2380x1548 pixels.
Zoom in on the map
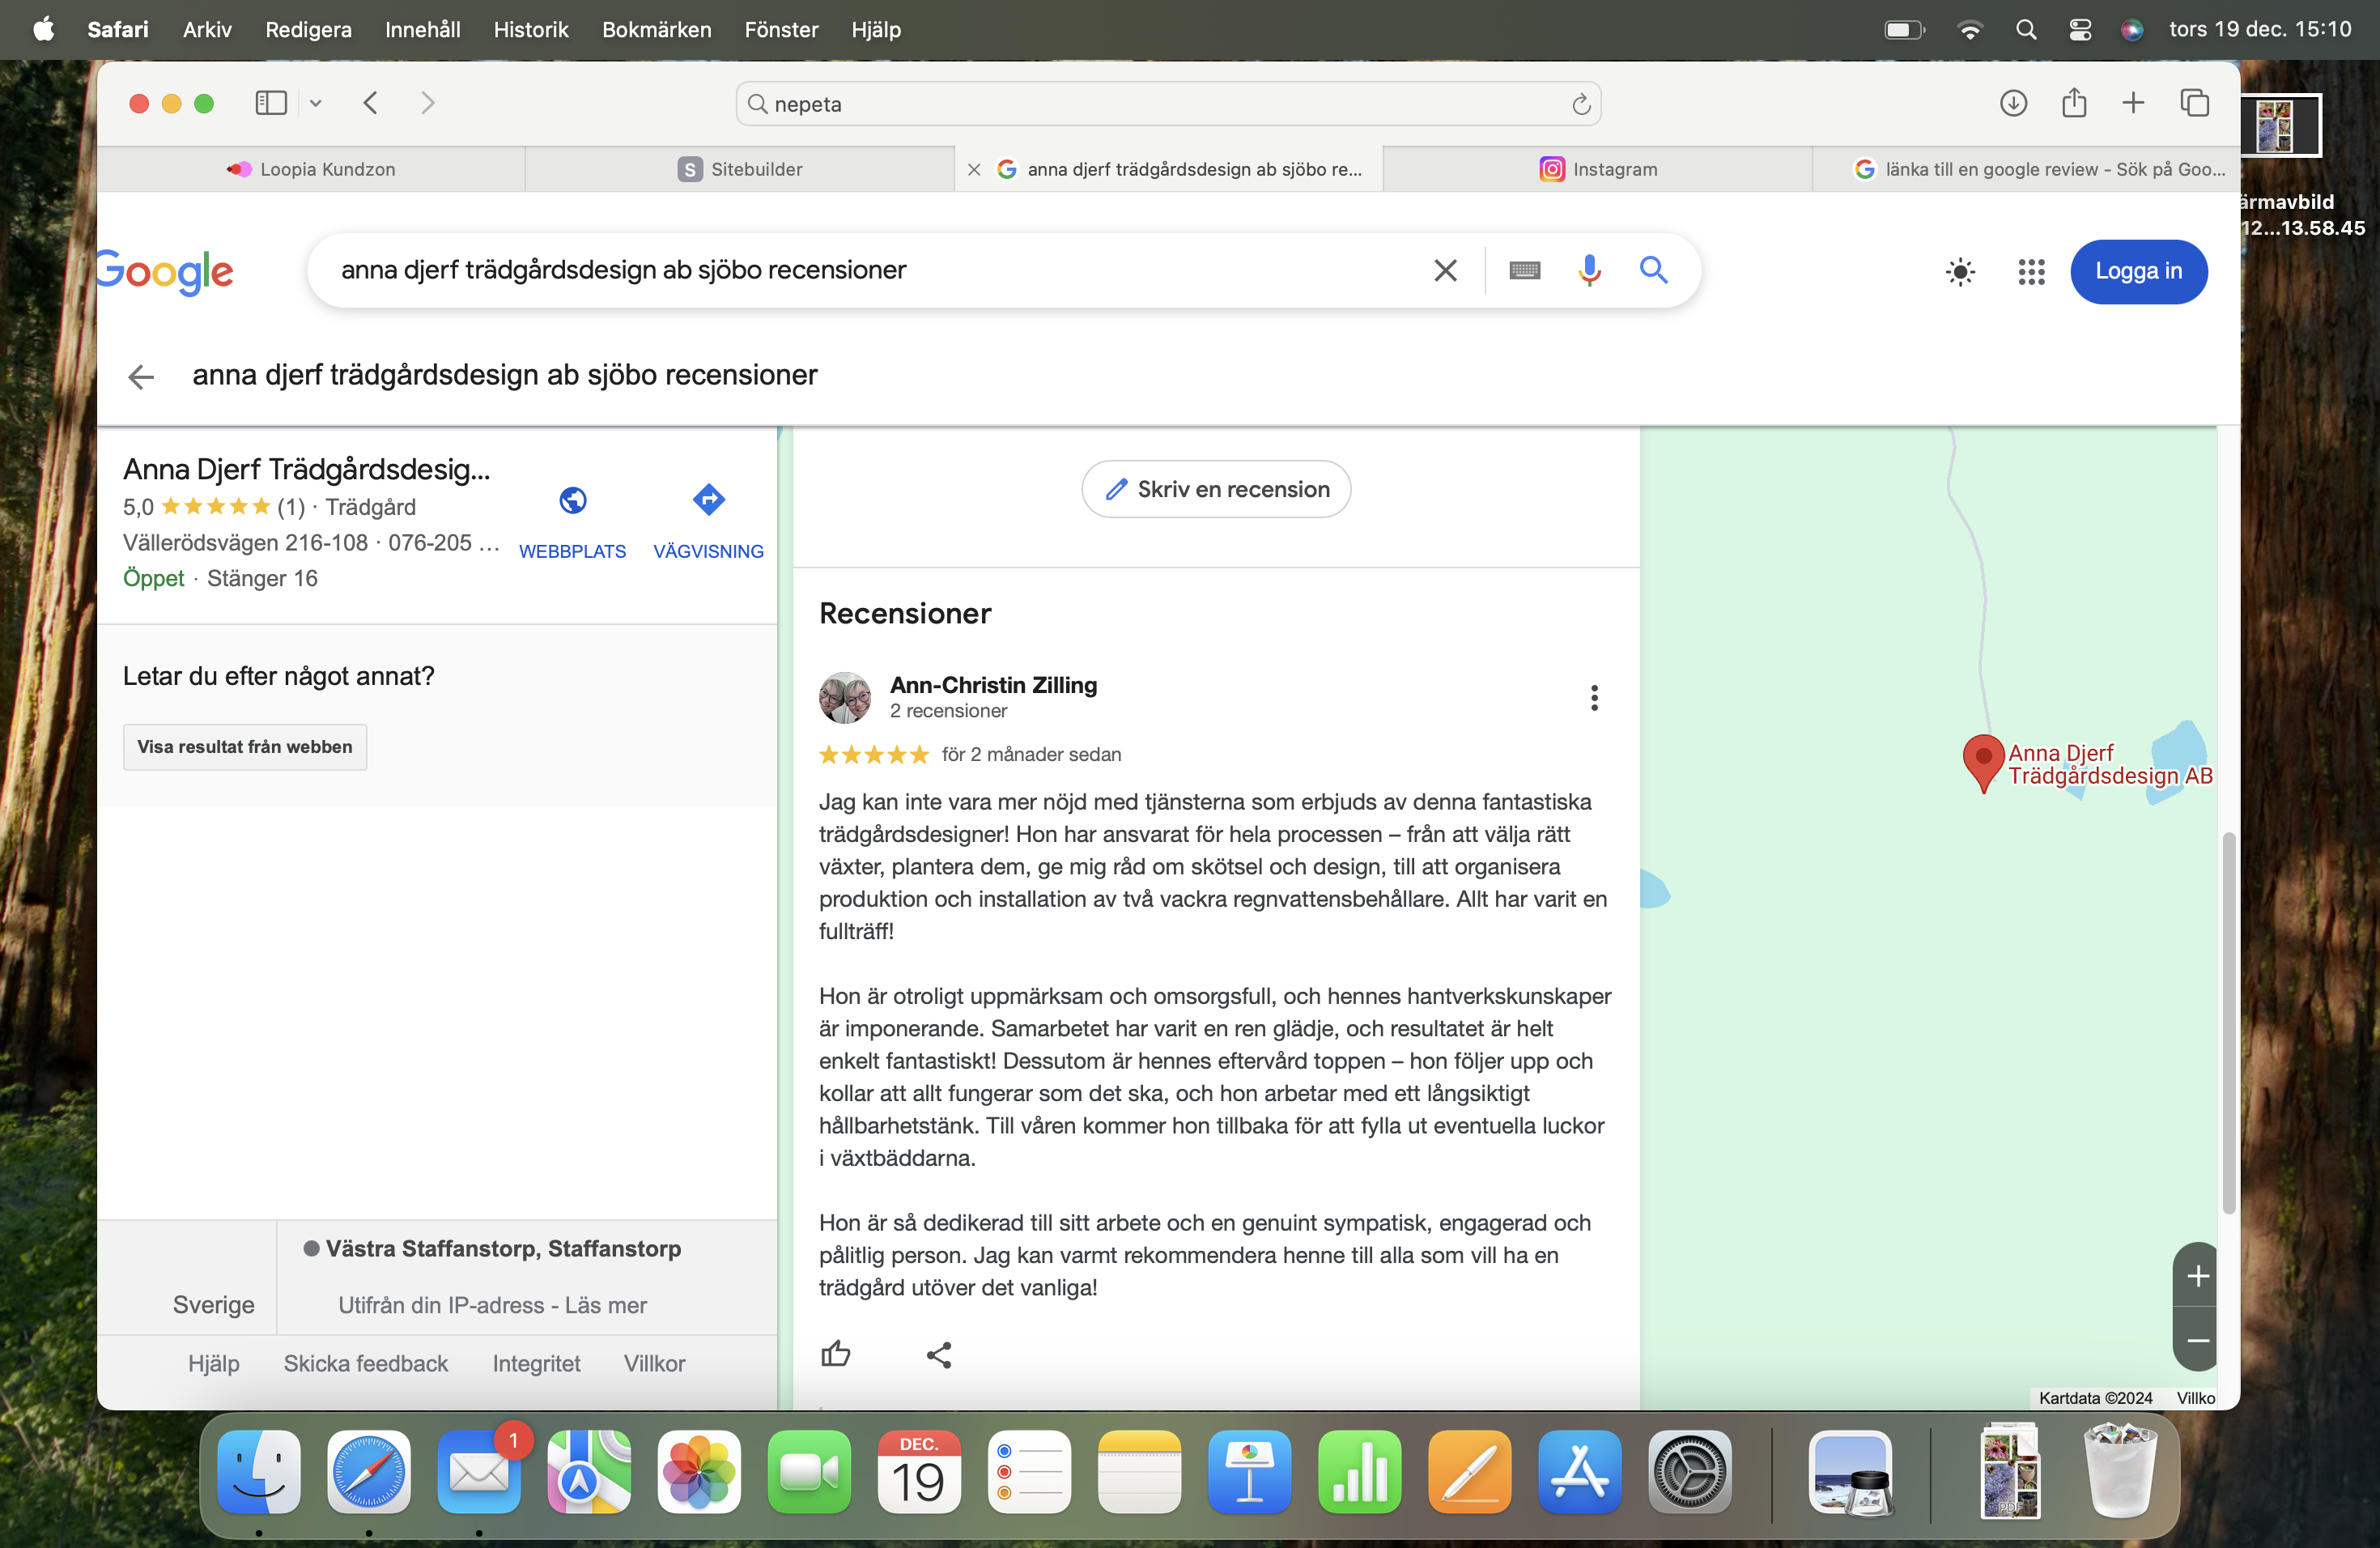2197,1275
